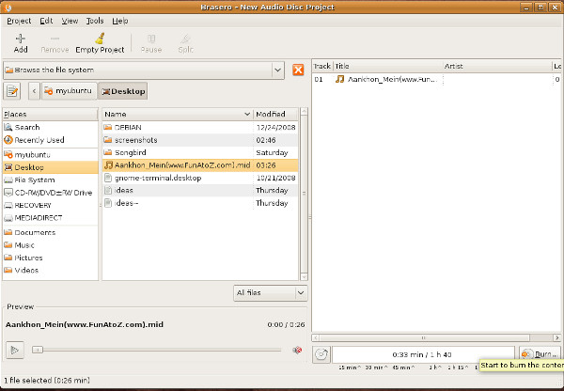The width and height of the screenshot is (564, 391).
Task: Click the type-a-file-name pencil icon
Action: 13,91
